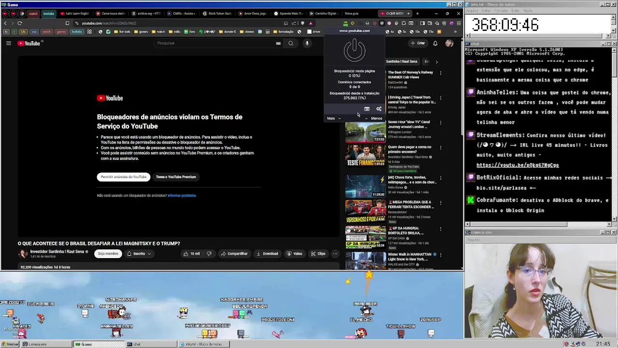Open the 'botlabs' tab group label
618x348 pixels.
[x=49, y=14]
